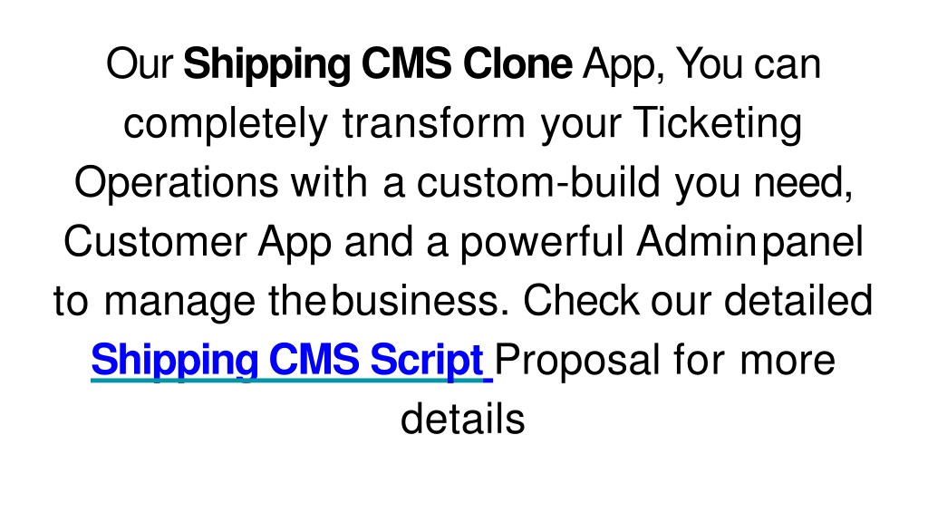Click the words Customer App

pyautogui.click(x=198, y=241)
